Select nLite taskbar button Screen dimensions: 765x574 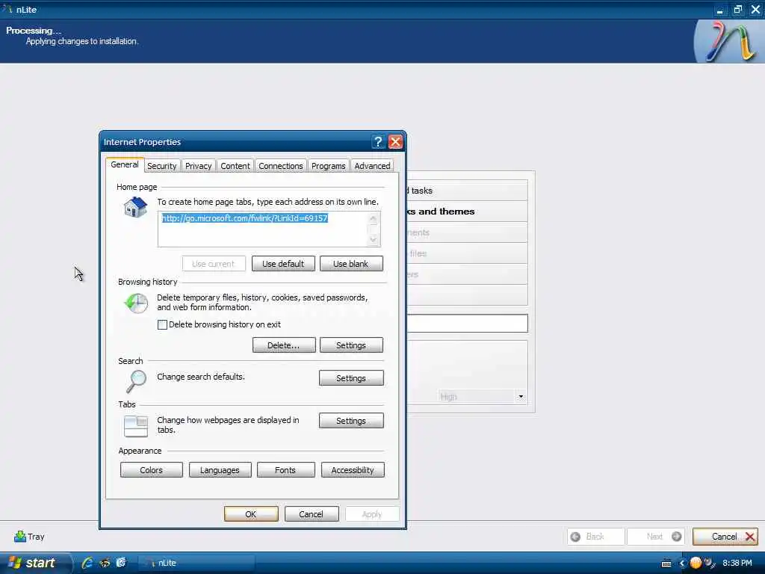click(x=195, y=563)
